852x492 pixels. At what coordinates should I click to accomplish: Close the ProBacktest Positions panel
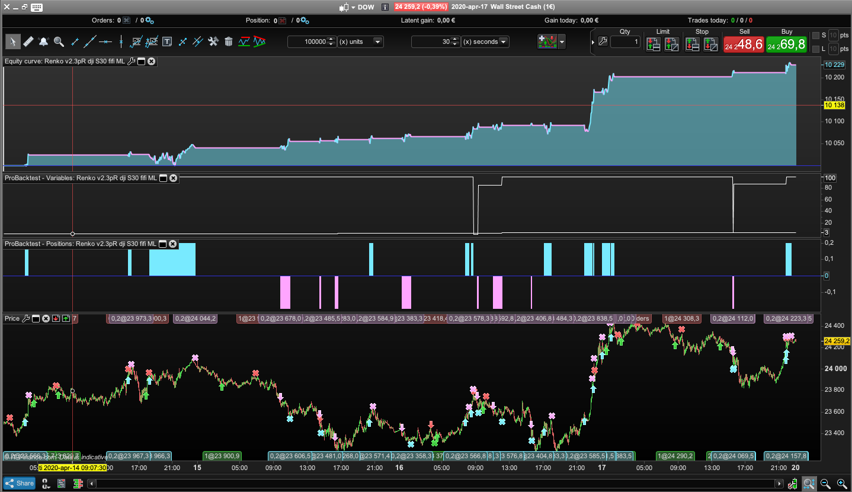click(x=172, y=244)
